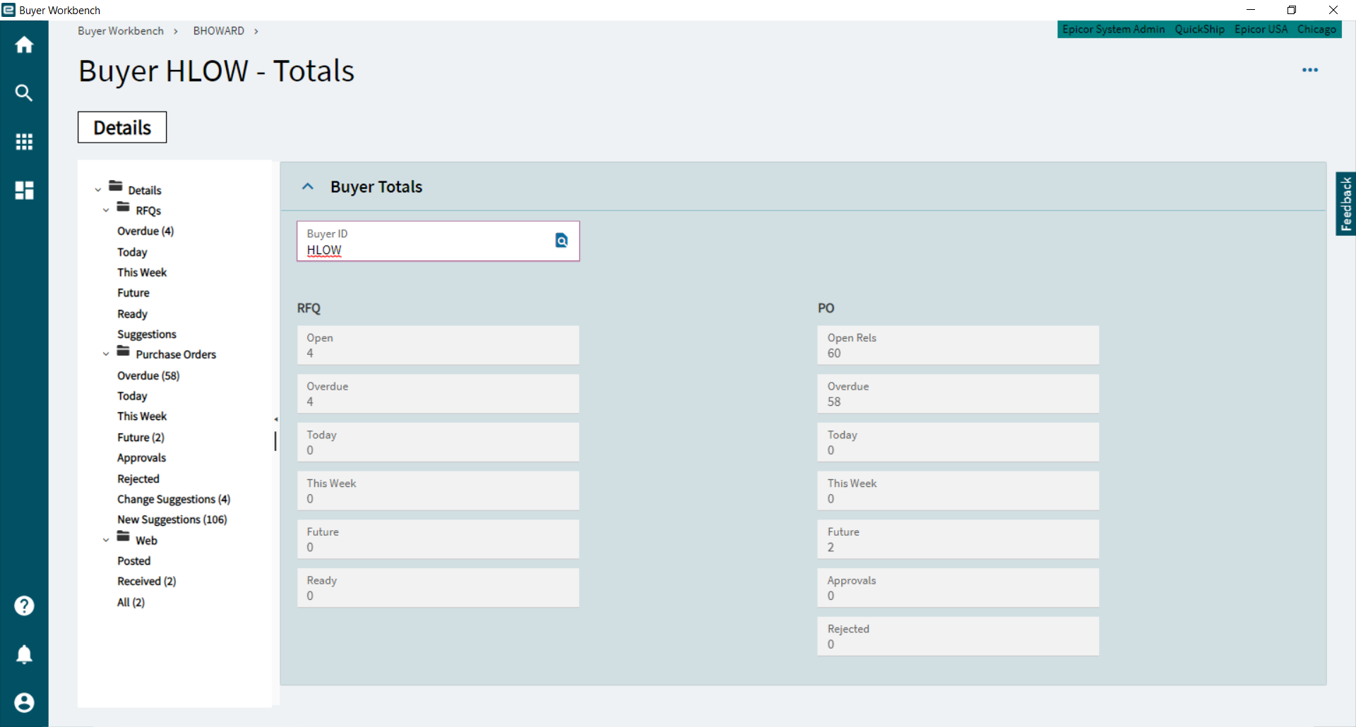Click the Buyer ID search lookup icon
The image size is (1356, 727).
[x=561, y=241]
